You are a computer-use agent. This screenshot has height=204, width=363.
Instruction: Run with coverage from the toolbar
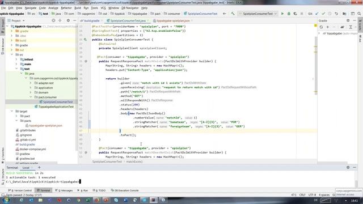[x=295, y=14]
